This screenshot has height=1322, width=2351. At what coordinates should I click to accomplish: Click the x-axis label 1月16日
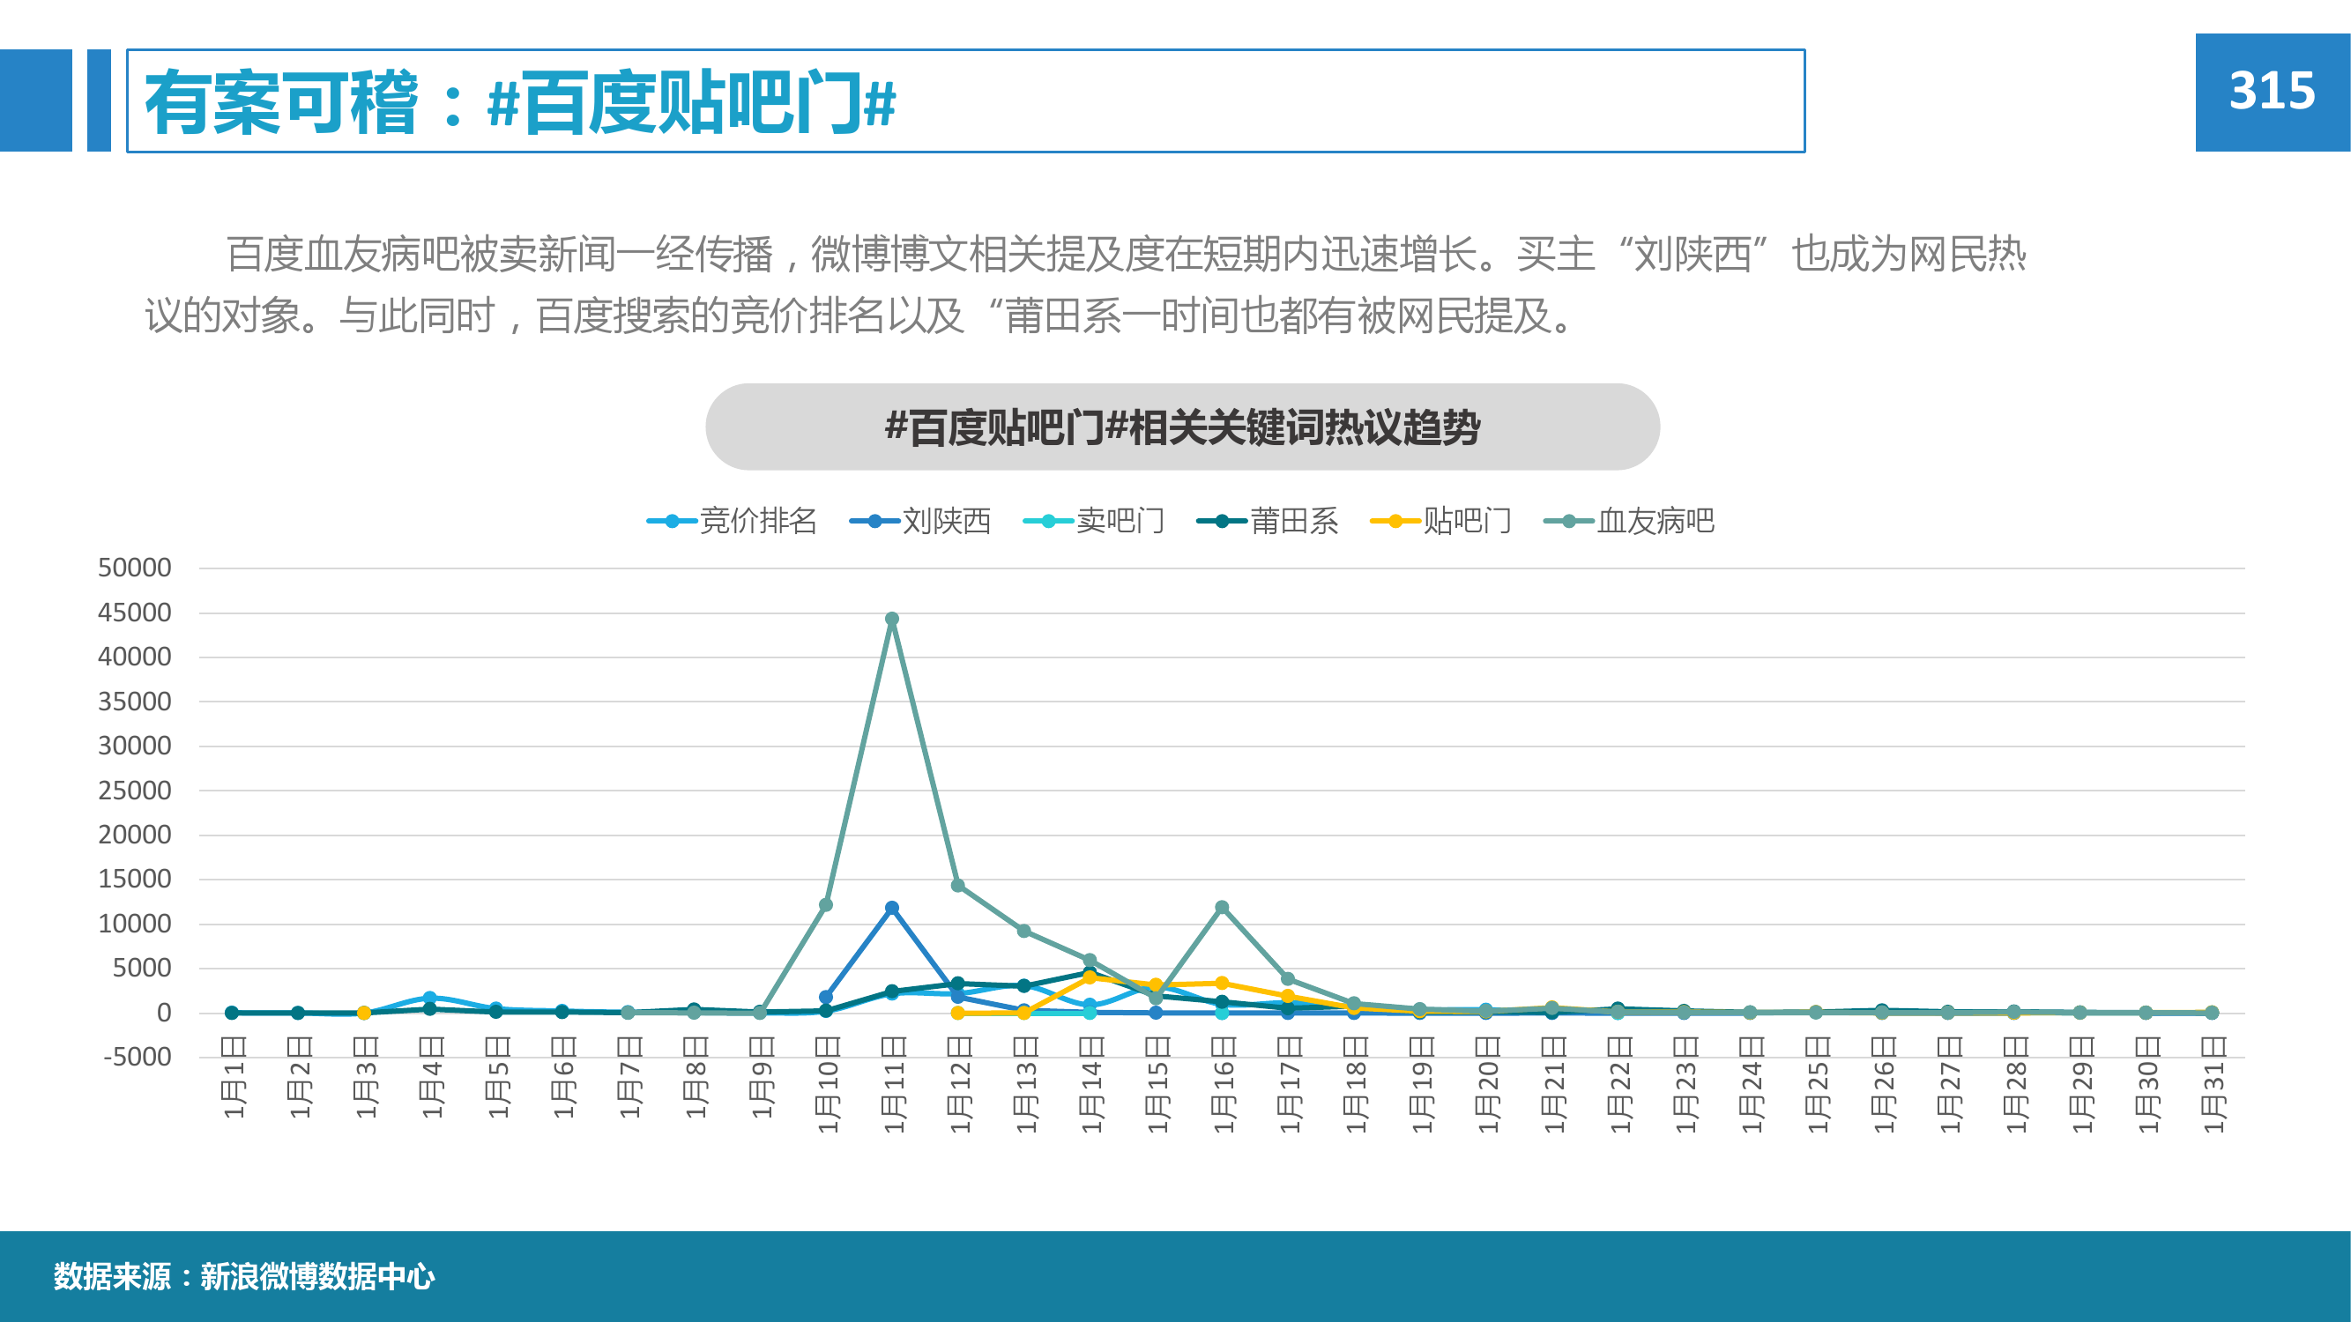[1224, 1085]
